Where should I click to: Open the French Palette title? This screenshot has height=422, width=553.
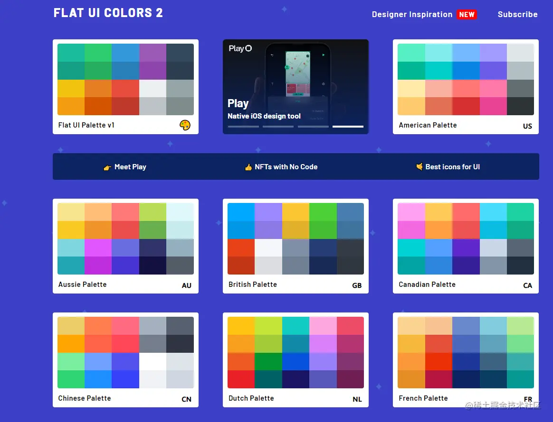coord(423,398)
